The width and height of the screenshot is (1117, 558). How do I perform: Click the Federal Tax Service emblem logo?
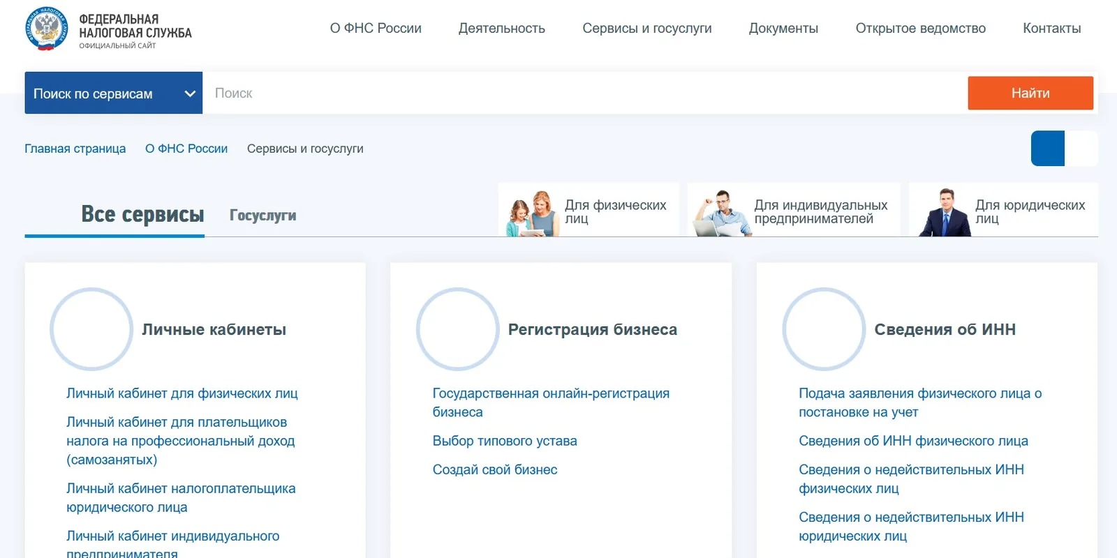(x=46, y=29)
